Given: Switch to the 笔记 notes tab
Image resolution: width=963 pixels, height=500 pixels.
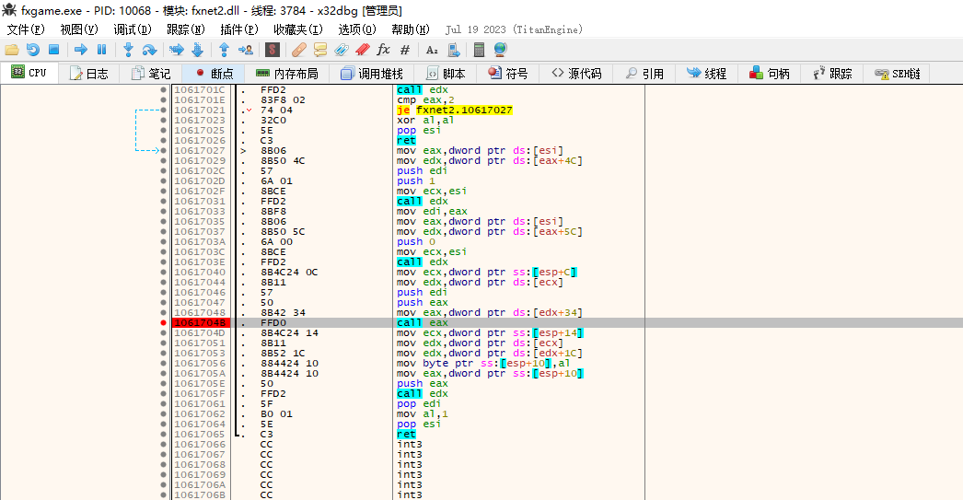Looking at the screenshot, I should (x=151, y=73).
